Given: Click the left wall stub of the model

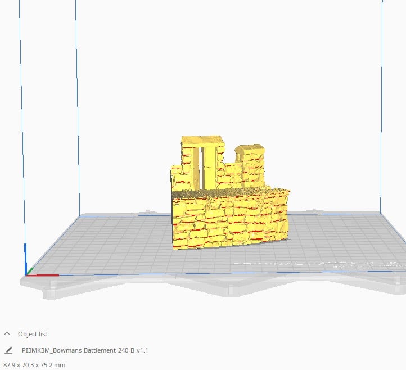Looking at the screenshot, I should pos(176,179).
